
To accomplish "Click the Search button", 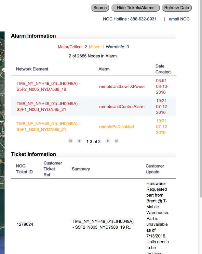I will point(100,8).
